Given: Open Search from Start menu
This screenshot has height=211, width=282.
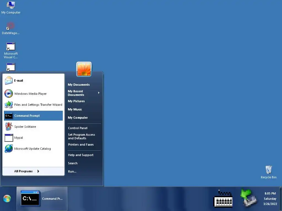Looking at the screenshot, I should coord(73,163).
